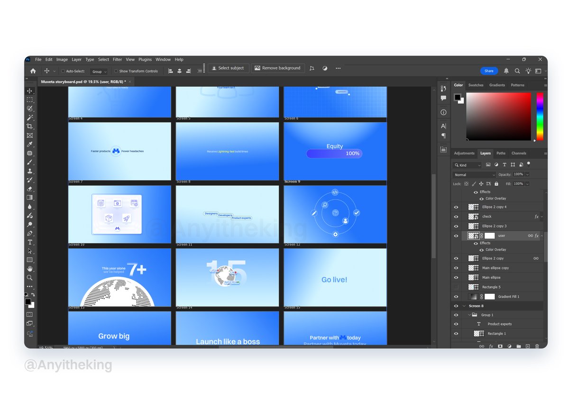Select the Frame tool
Screen dimensions: 569x402
point(29,136)
